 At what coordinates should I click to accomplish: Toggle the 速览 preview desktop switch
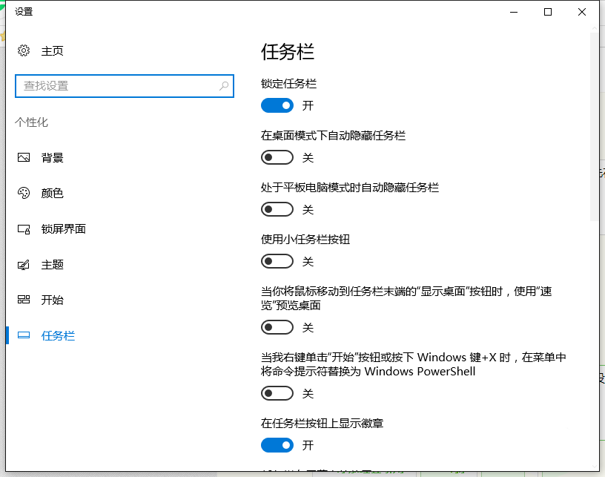pyautogui.click(x=277, y=327)
